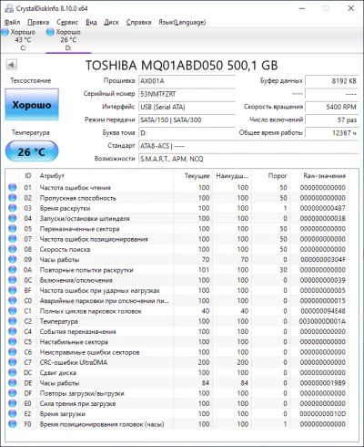Click the serial number field 53NMTFZRT
364x447 pixels.
click(187, 94)
